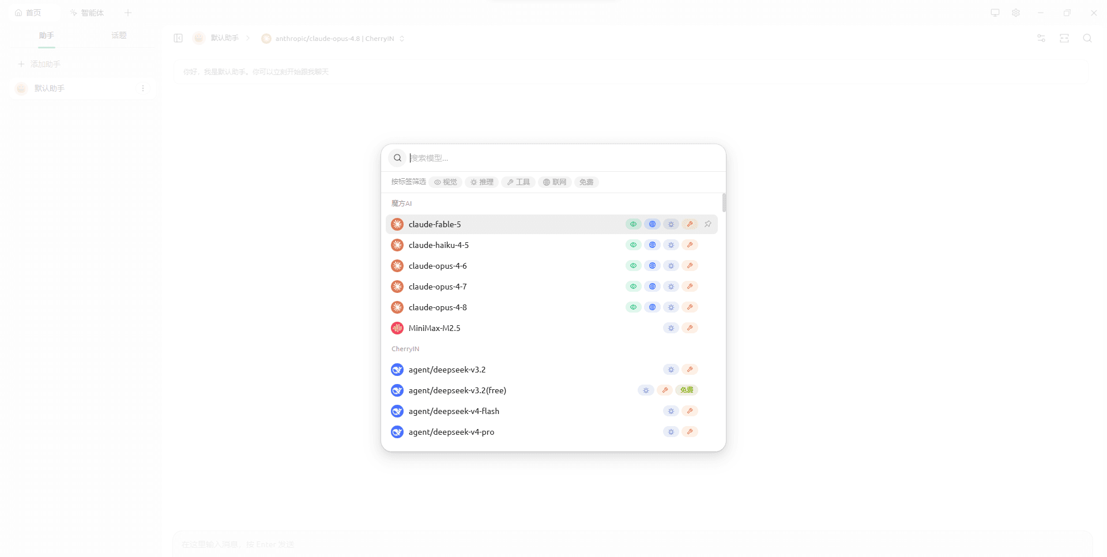
Task: Click the tool wrench tag on claude-fable-5
Action: point(690,224)
